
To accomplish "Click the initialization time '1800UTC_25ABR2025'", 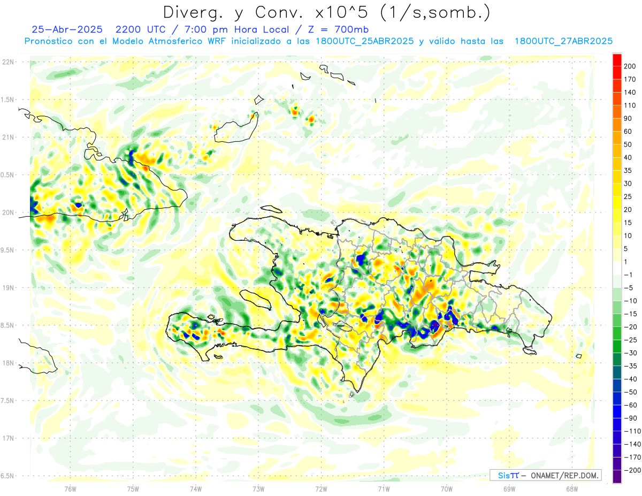I will click(x=365, y=41).
